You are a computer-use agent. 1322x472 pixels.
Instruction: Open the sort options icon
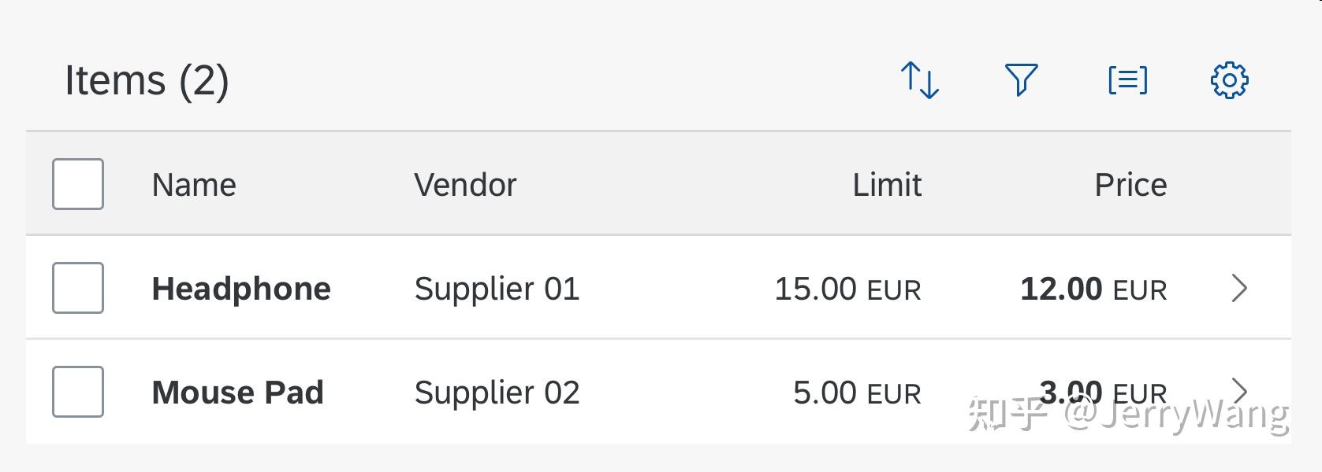click(919, 79)
